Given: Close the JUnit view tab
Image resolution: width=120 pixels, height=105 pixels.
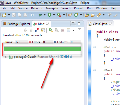Looking at the screenshot, I should tap(48, 24).
